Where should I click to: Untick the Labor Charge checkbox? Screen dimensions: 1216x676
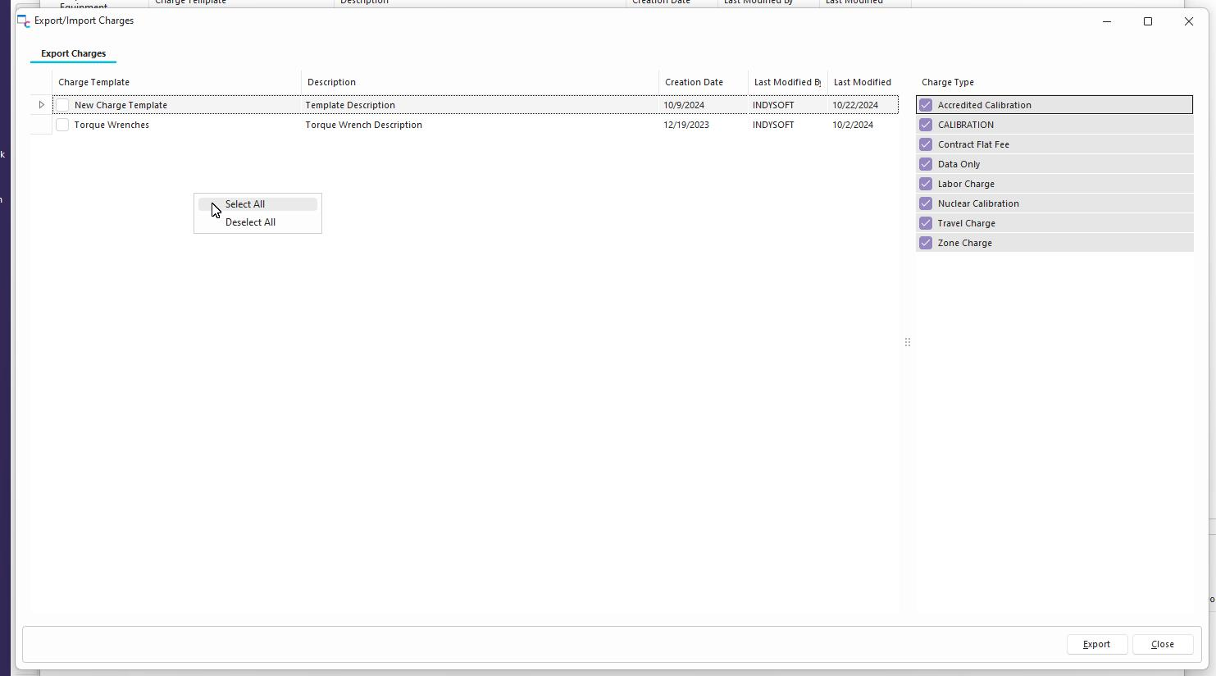pos(926,184)
